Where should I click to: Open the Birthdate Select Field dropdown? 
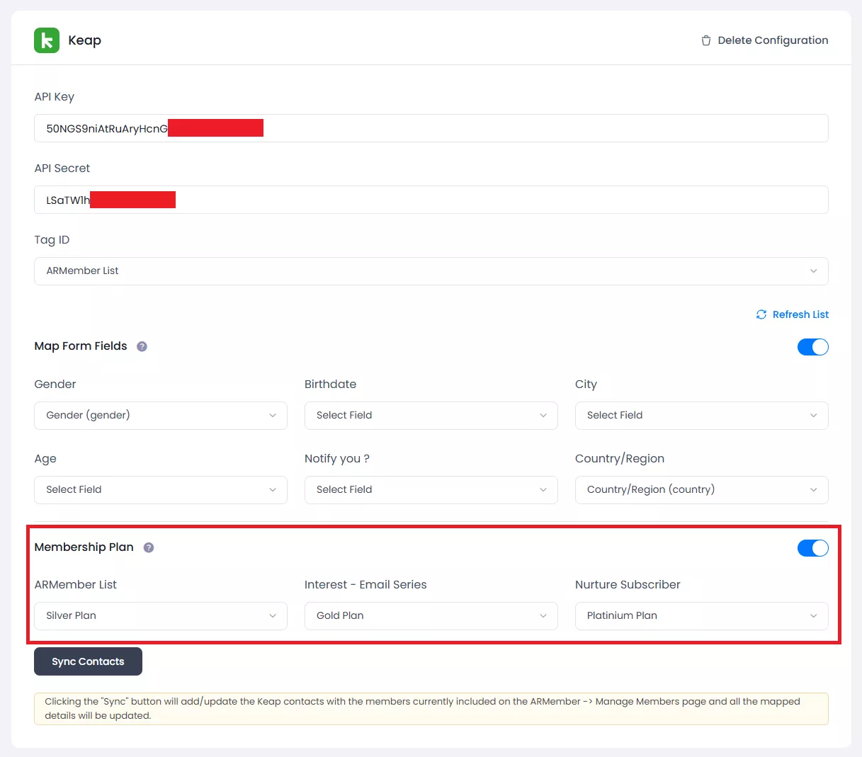coord(431,416)
